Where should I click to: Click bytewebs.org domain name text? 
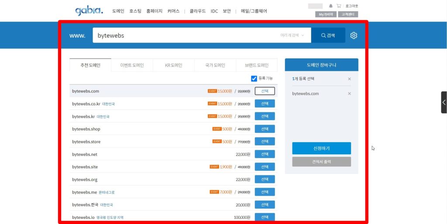click(x=85, y=180)
